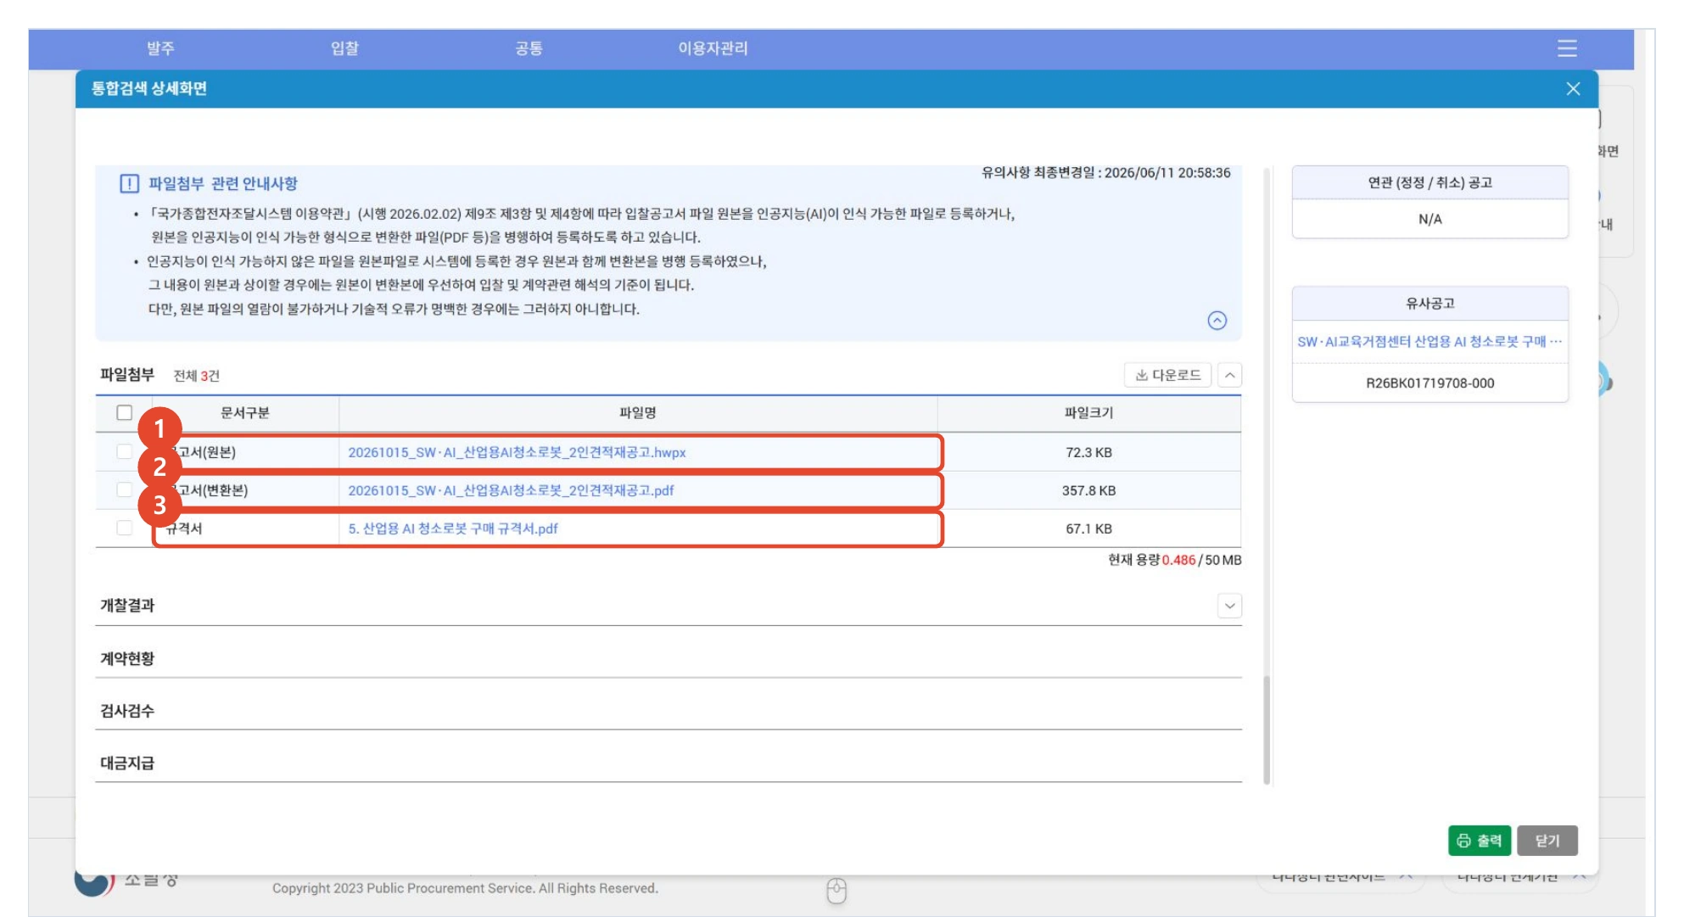Click the 문서구분 column header
This screenshot has width=1684, height=917.
[245, 413]
